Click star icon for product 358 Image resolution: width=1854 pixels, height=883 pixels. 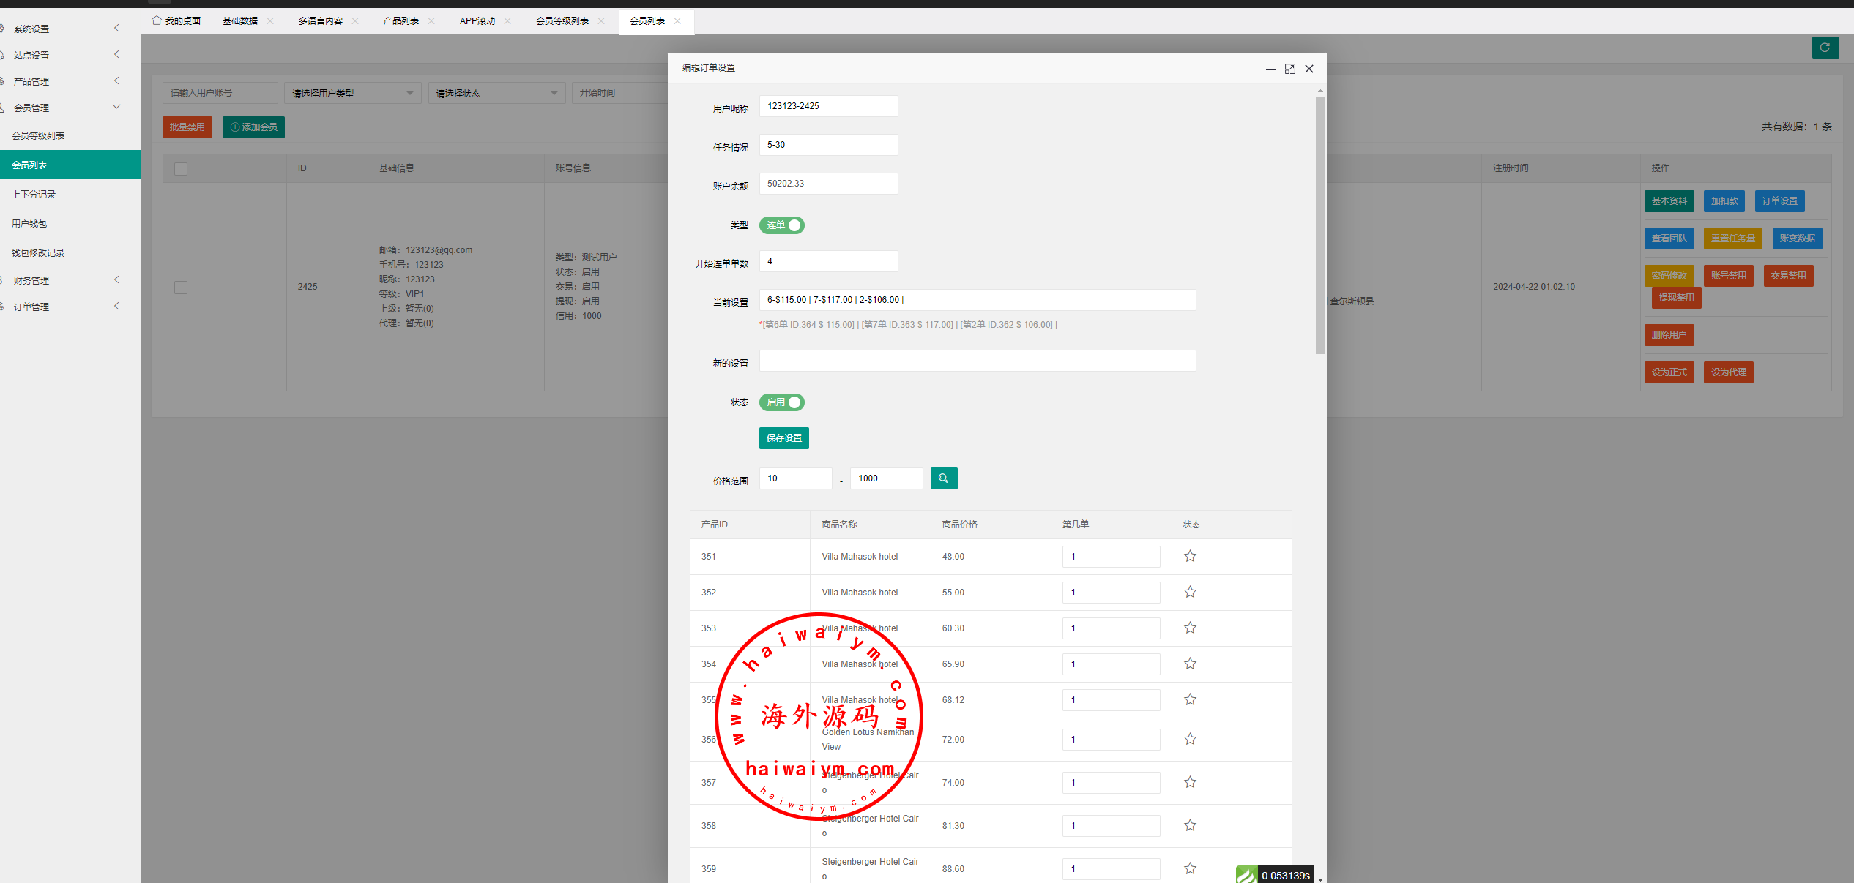coord(1190,825)
